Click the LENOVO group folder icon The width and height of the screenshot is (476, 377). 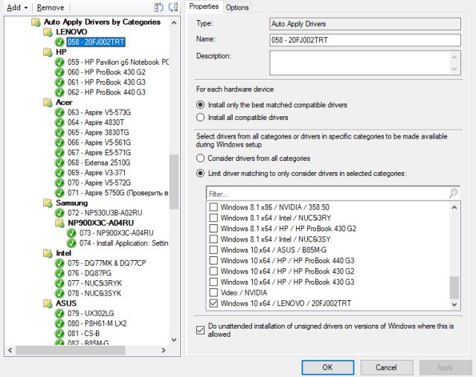[48, 32]
